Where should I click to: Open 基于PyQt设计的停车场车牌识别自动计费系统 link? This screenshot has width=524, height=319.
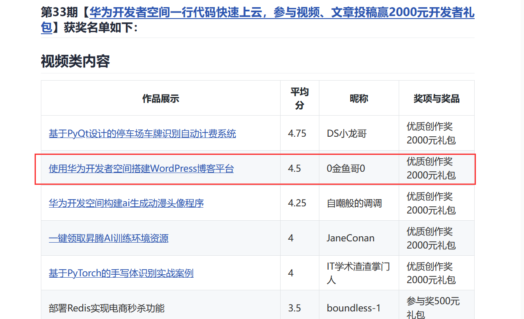142,134
